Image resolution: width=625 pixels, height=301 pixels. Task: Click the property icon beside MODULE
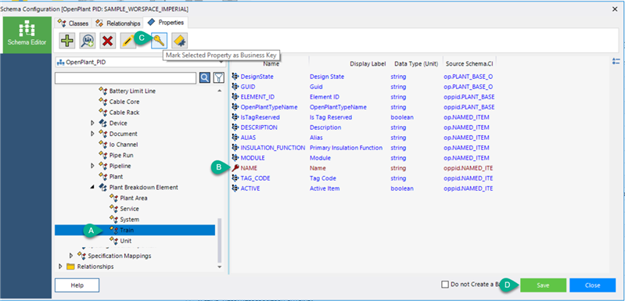pyautogui.click(x=235, y=158)
